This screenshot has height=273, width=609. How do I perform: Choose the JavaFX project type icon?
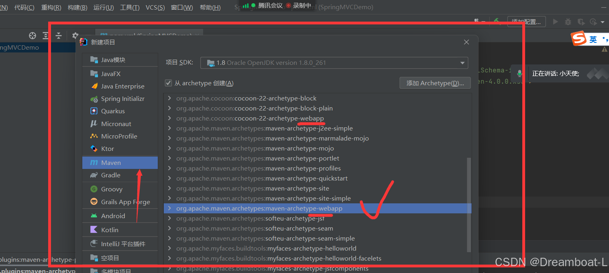point(94,74)
